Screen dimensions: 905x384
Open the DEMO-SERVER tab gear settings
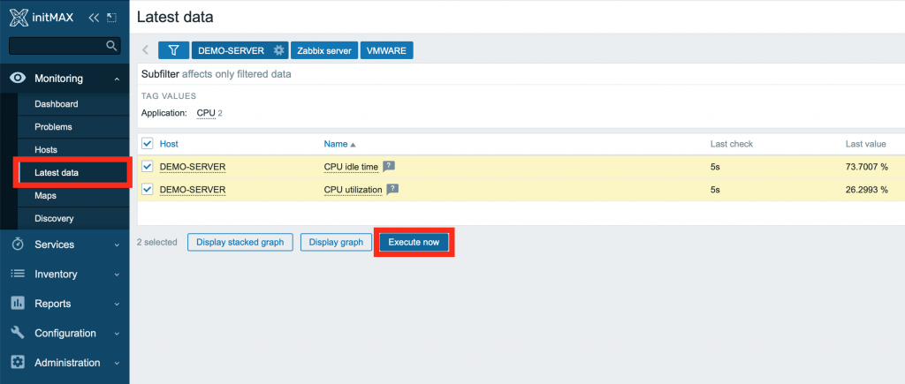coord(279,50)
